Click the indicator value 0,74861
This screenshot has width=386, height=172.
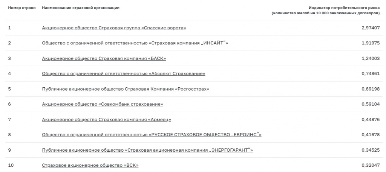coord(371,74)
